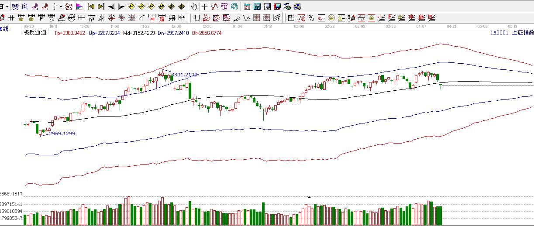Viewport: 534px width, 226px height.
Task: Expand dropdown arrow next to the period icon
Action: tap(60, 7)
